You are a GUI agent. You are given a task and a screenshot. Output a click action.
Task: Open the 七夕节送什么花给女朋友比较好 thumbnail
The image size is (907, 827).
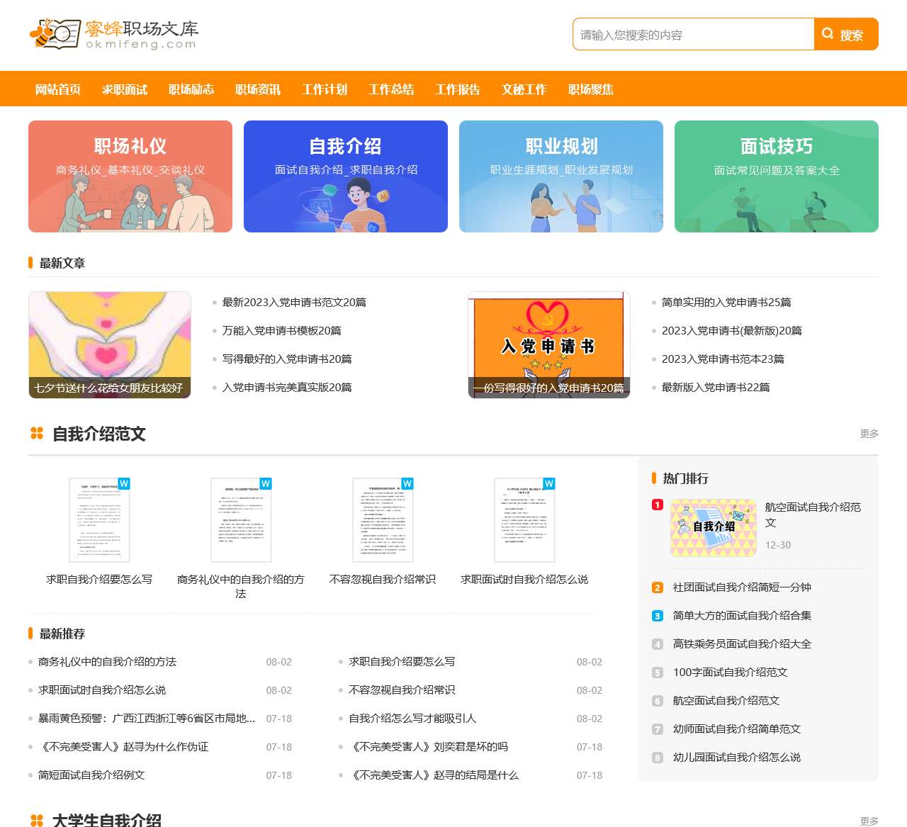click(x=110, y=345)
